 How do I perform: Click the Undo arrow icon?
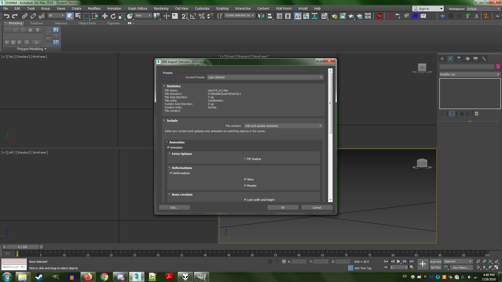pos(7,16)
